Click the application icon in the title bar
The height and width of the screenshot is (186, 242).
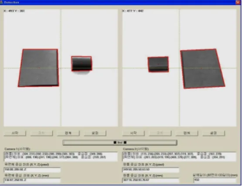tap(2, 2)
